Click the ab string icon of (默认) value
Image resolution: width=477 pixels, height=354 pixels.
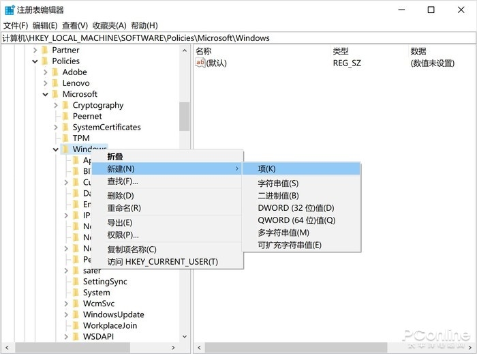click(x=200, y=63)
